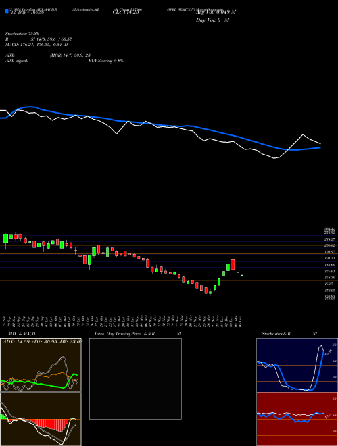
Task: Select the 12 Day SMA value text
Action: 27,12
